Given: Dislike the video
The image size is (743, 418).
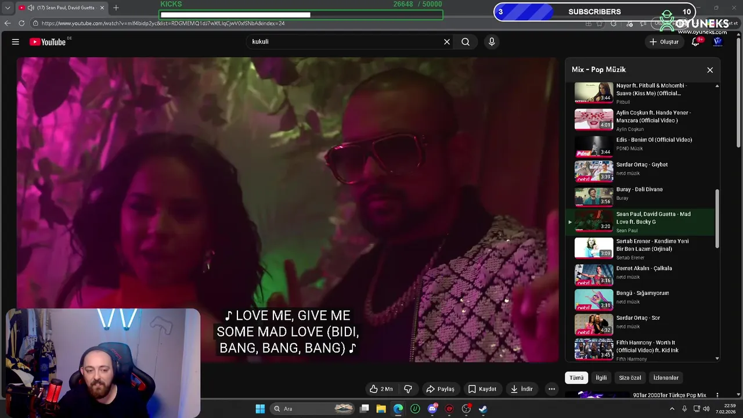Looking at the screenshot, I should tap(408, 389).
